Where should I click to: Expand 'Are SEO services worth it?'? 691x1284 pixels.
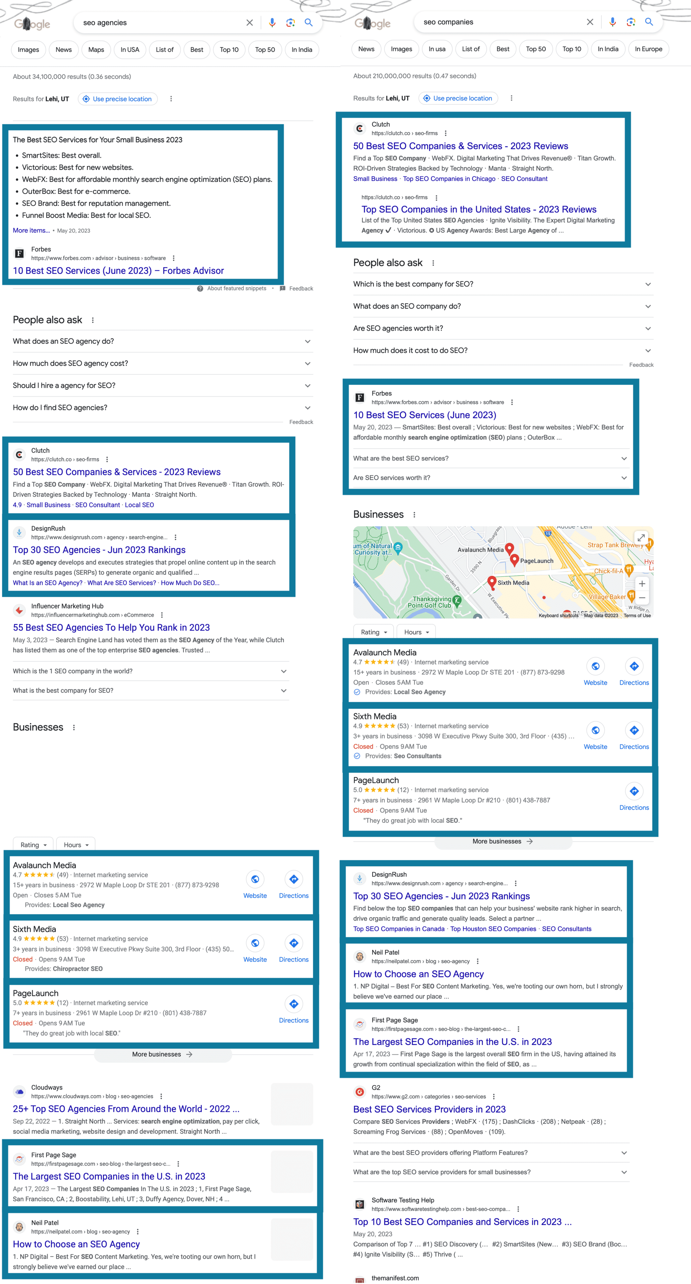click(x=491, y=478)
